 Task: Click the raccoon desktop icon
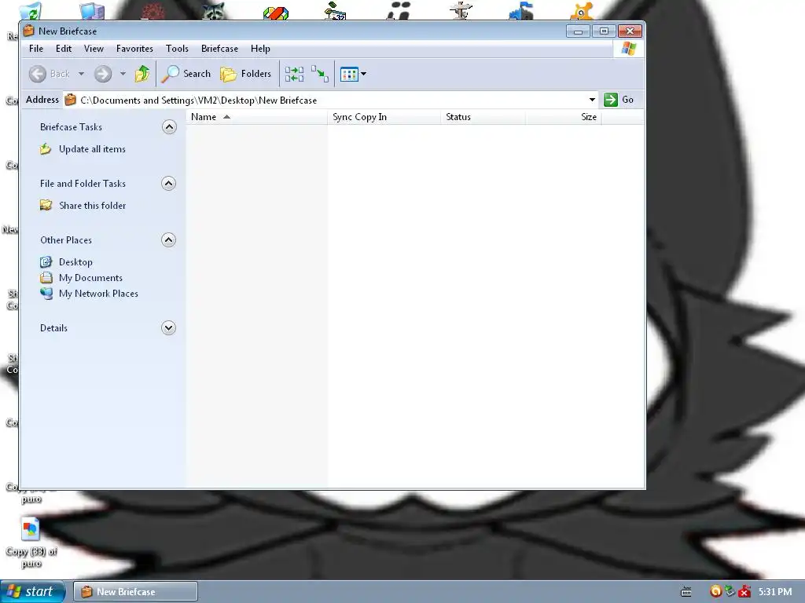[x=214, y=11]
